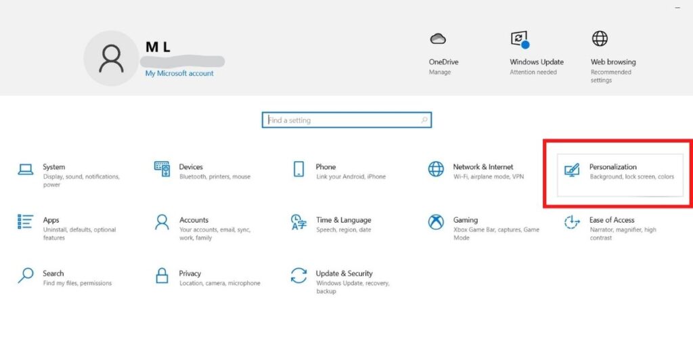Select the System label
The width and height of the screenshot is (693, 364).
coord(54,167)
